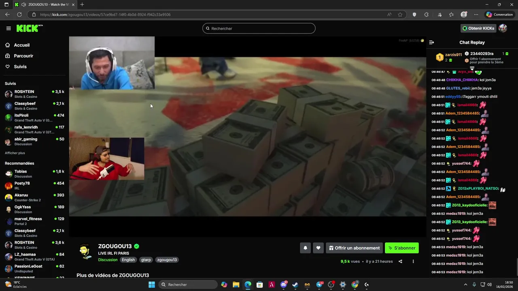Image resolution: width=518 pixels, height=291 pixels.
Task: Open rafa_lemridh followed channel
Action: click(34, 129)
